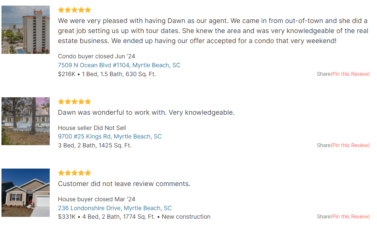Share the condo buyer review
377x225 pixels.
coord(323,74)
